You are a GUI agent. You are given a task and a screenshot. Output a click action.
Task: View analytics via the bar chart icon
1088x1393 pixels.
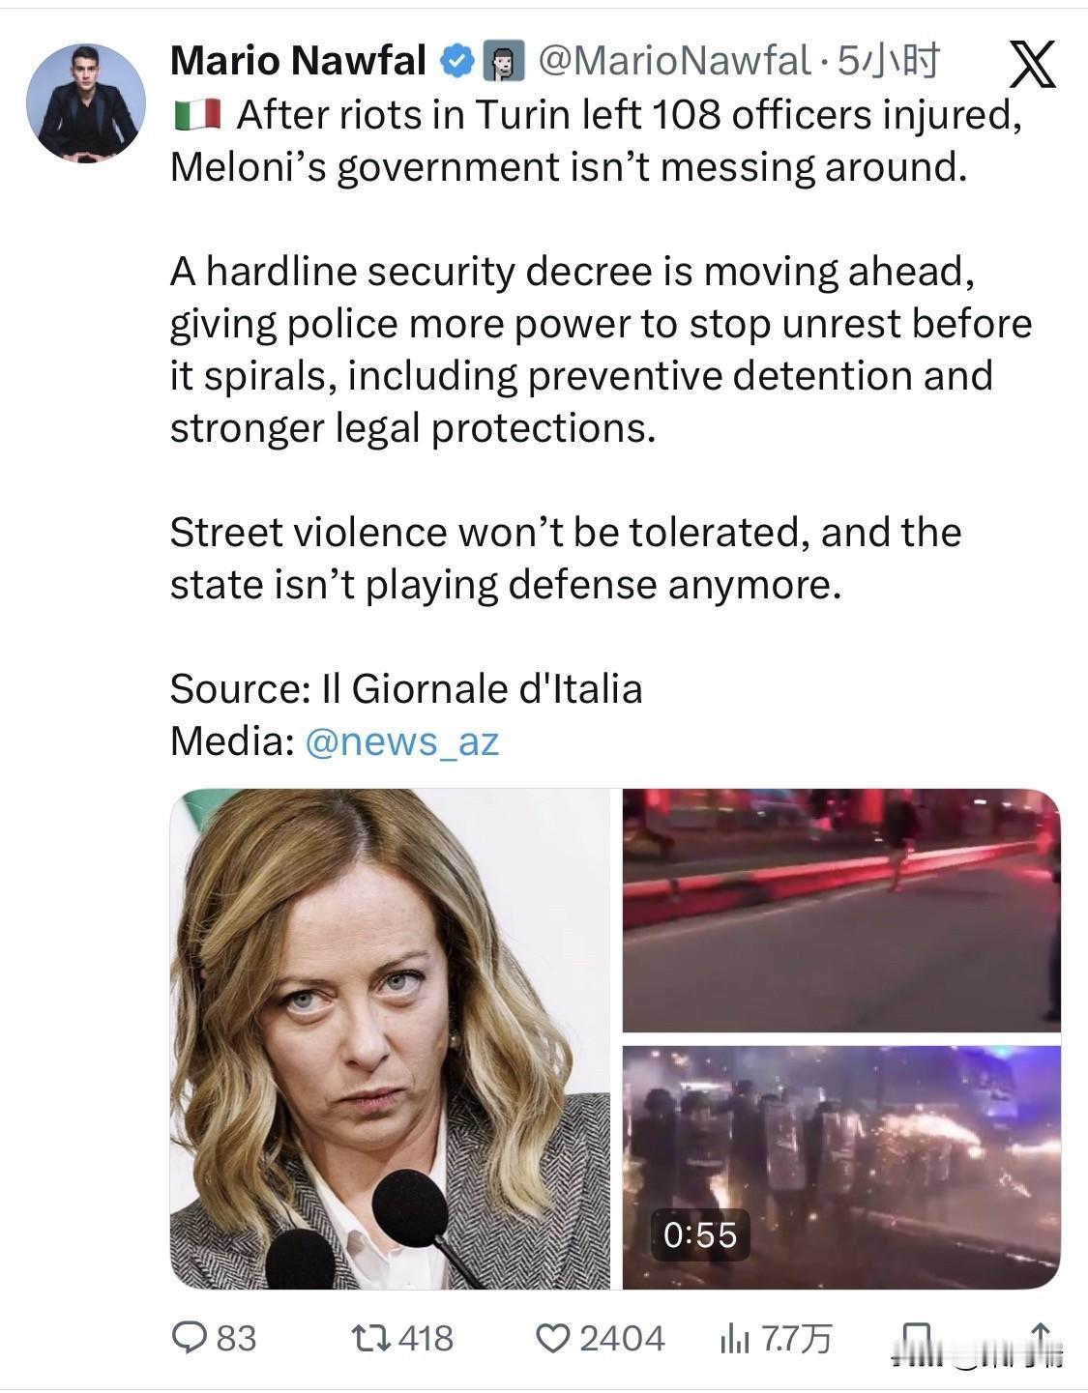[735, 1338]
